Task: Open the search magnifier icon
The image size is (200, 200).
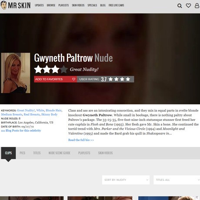Action: point(180,6)
